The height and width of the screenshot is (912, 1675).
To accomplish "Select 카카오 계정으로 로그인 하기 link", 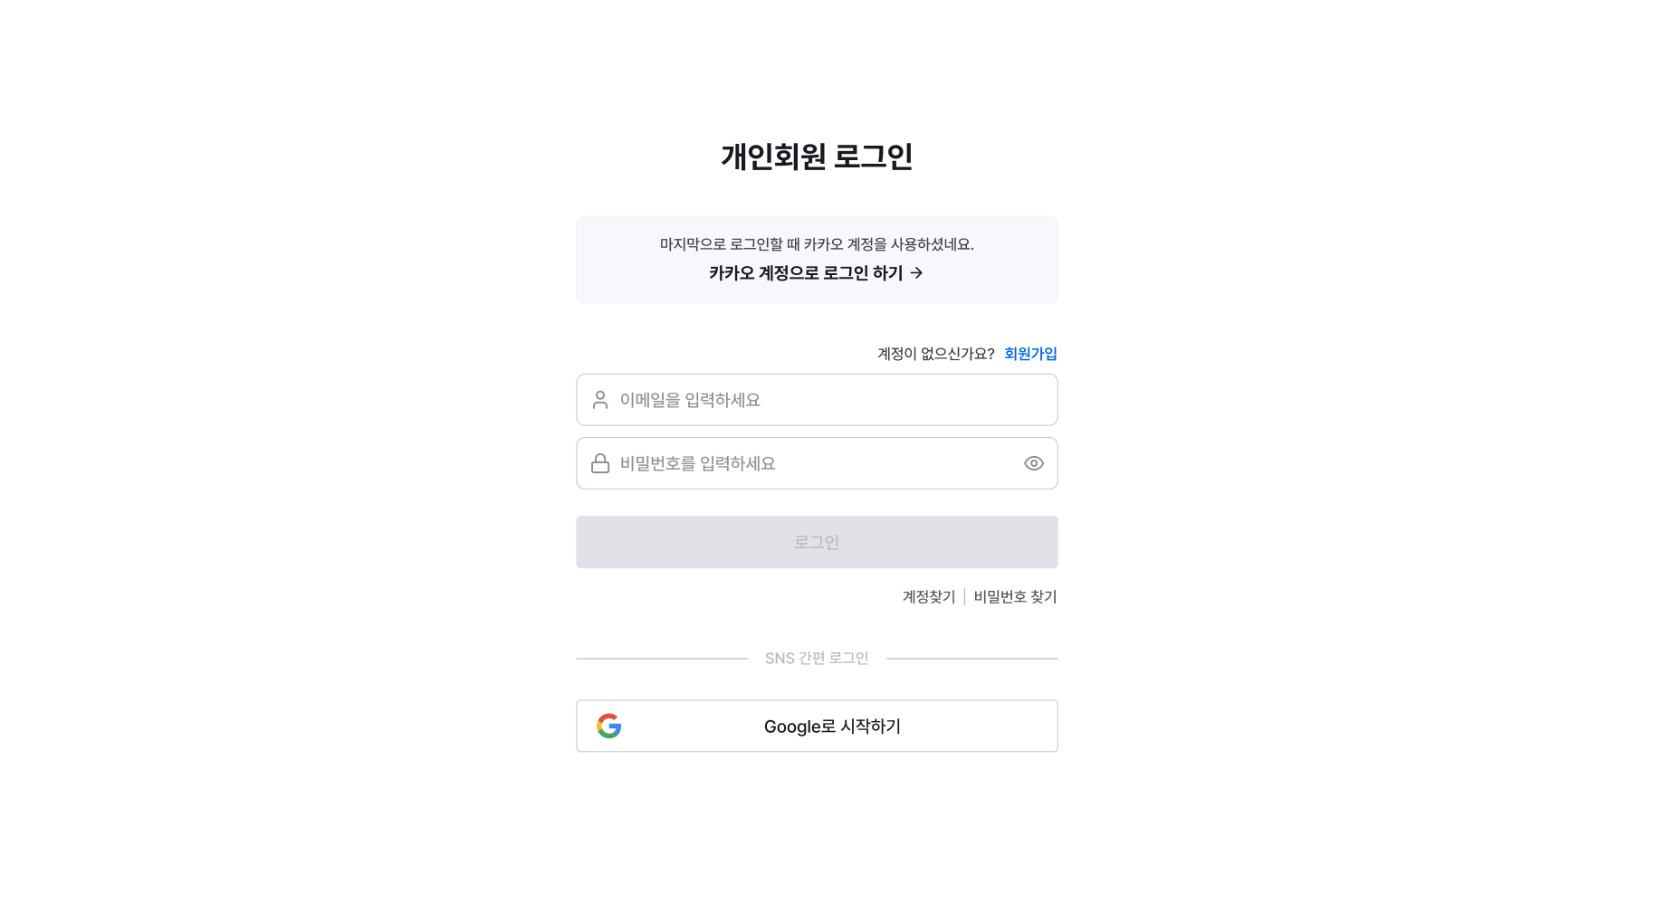I will [x=816, y=272].
